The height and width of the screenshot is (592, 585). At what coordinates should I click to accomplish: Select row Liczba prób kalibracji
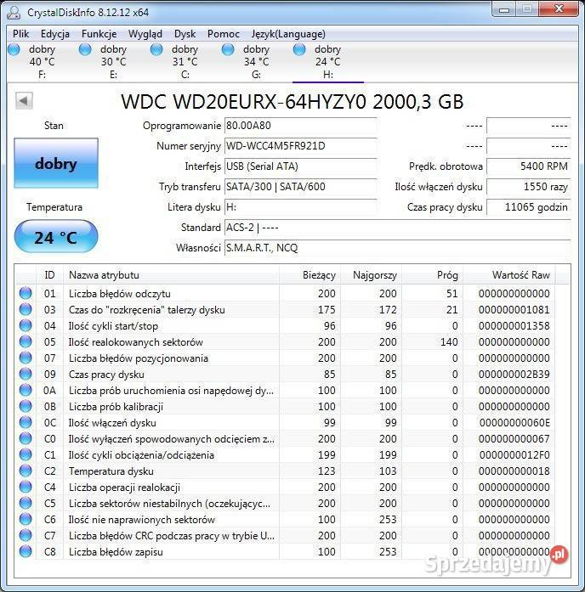[x=285, y=406]
